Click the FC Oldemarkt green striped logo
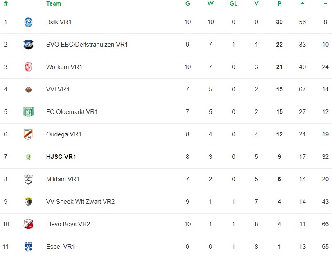The width and height of the screenshot is (332, 256). (x=28, y=112)
